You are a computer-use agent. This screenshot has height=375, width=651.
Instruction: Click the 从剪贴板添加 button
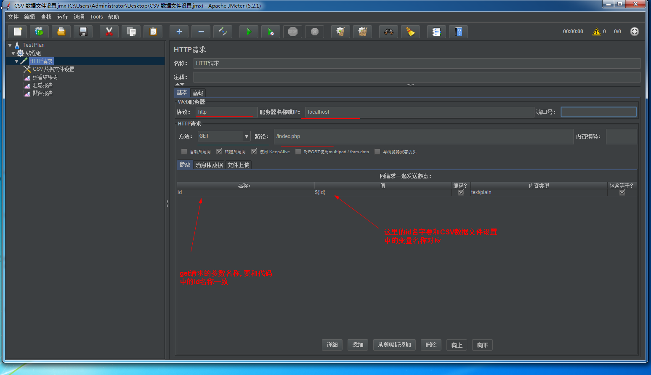[x=394, y=345]
